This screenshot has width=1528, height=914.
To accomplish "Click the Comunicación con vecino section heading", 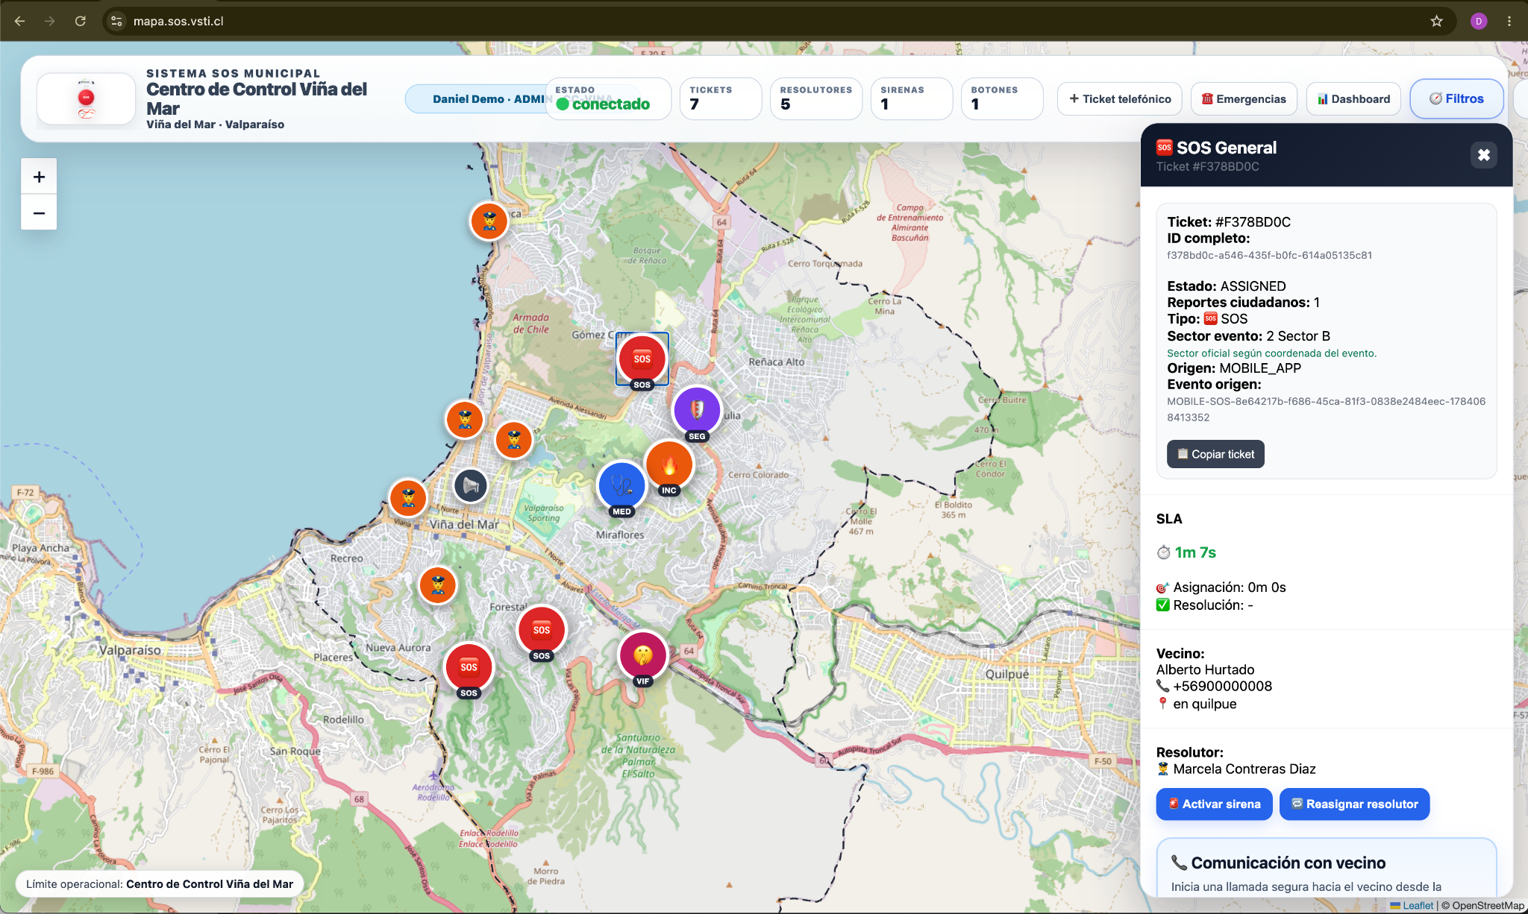I will pos(1288,863).
